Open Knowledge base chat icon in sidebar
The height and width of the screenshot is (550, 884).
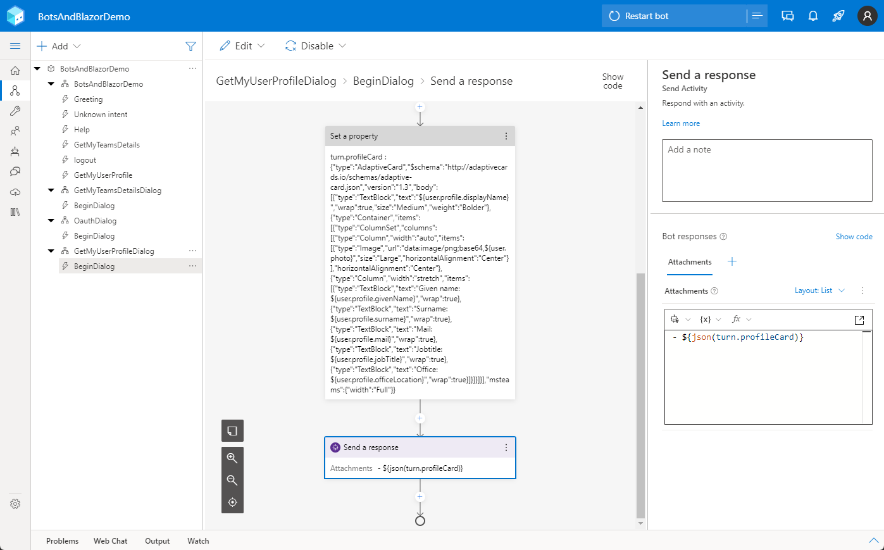pos(15,172)
